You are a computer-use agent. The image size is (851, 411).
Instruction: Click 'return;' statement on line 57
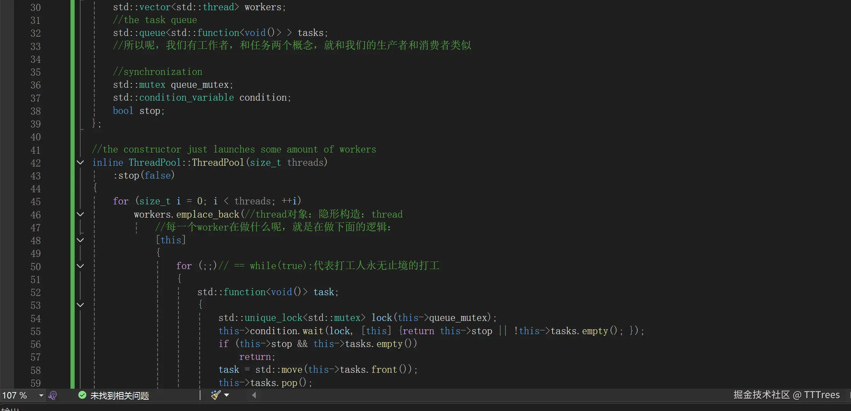click(257, 357)
